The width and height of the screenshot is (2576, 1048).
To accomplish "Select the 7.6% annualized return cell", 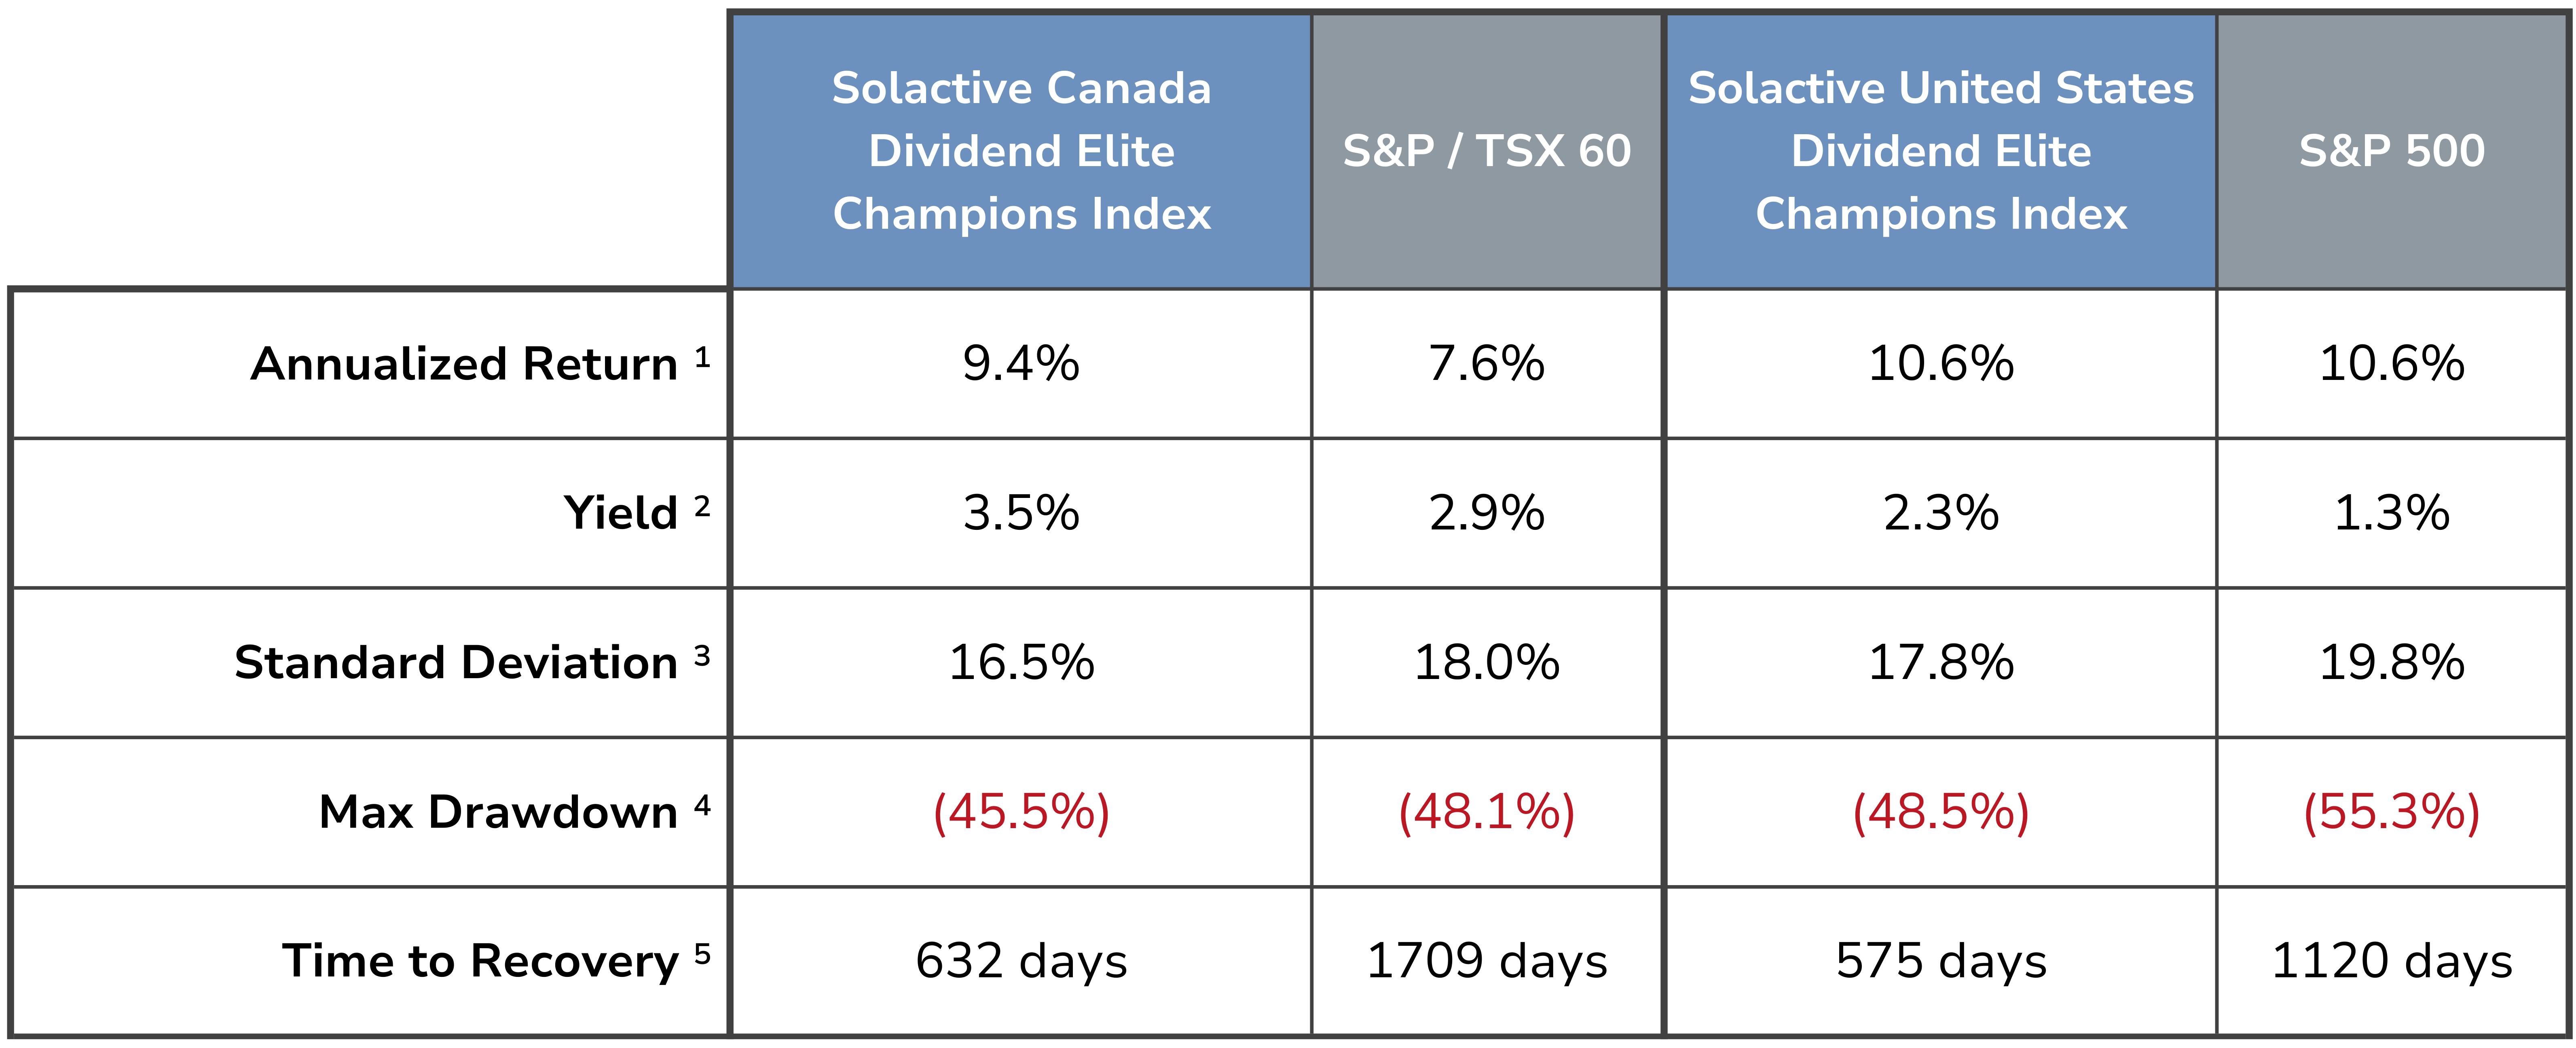I will click(x=1487, y=364).
